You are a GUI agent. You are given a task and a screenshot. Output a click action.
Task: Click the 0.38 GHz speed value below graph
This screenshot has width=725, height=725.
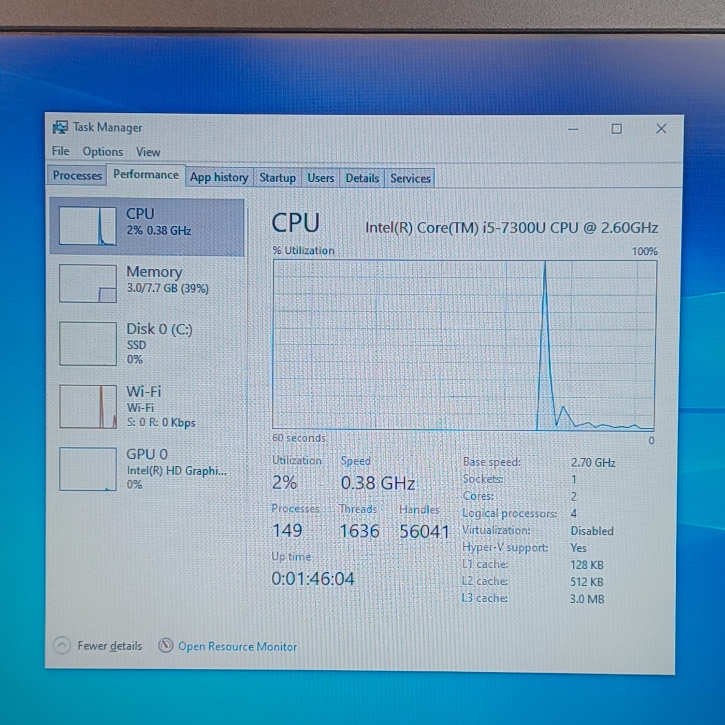[378, 483]
